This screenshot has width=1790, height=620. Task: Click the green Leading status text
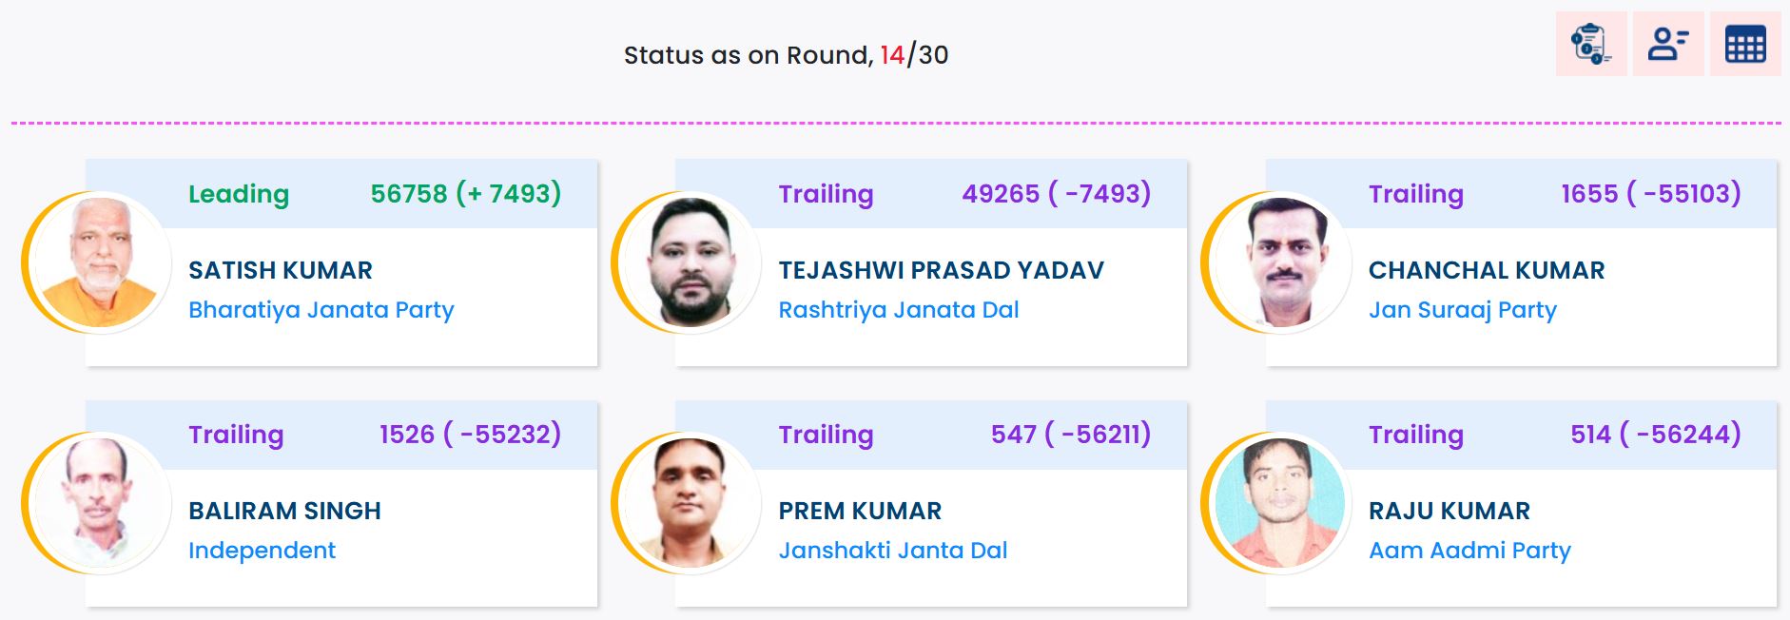click(x=238, y=194)
